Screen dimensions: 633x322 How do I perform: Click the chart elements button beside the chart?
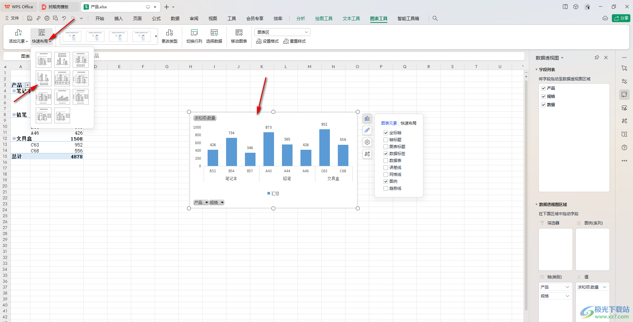(367, 118)
